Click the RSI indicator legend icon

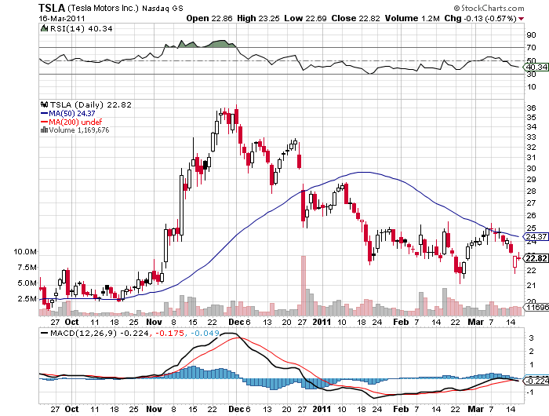coord(44,28)
